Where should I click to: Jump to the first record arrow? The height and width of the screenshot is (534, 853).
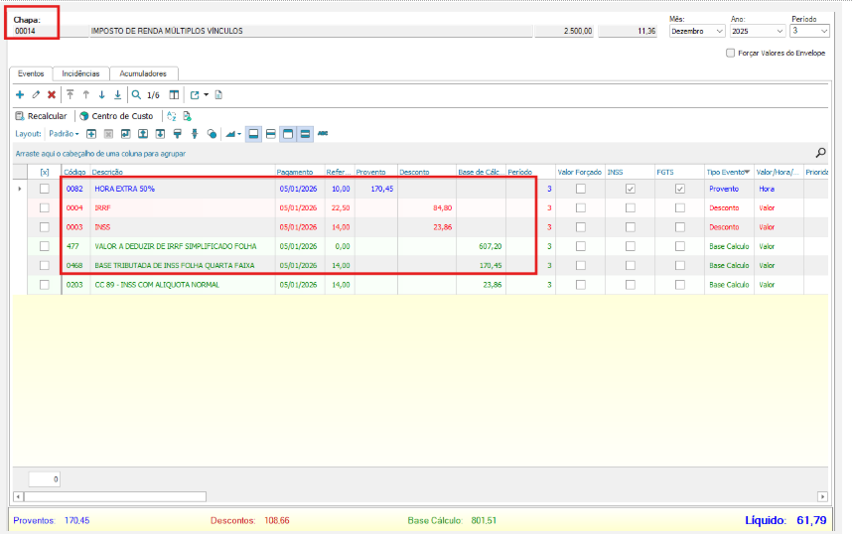coord(71,94)
